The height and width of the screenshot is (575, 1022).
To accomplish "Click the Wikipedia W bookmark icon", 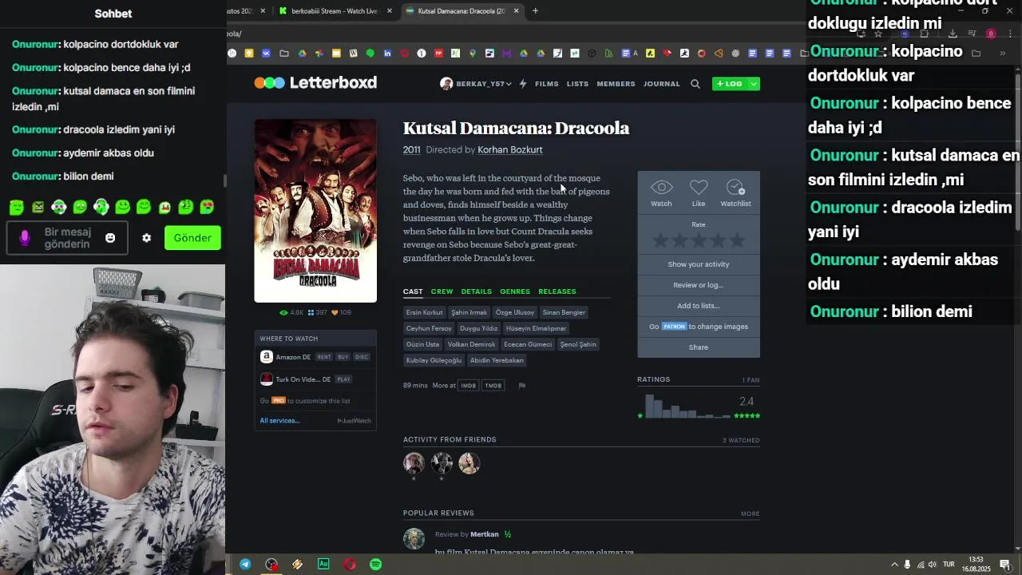I will pos(353,54).
